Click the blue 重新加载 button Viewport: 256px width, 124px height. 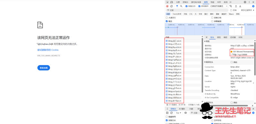point(44,68)
